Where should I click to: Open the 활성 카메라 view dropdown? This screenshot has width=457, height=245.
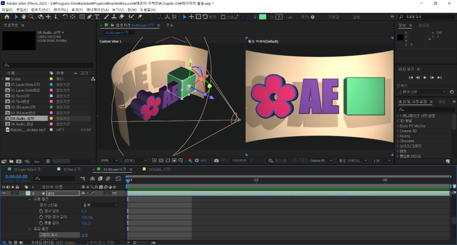pos(352,160)
